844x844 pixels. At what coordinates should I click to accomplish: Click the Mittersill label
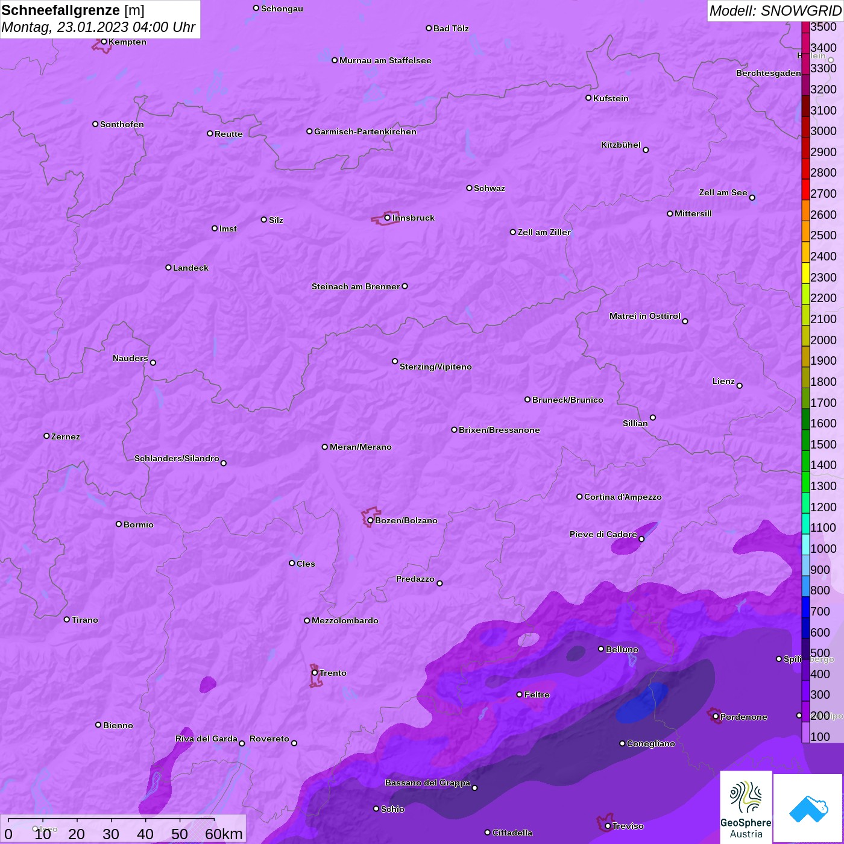tap(693, 213)
